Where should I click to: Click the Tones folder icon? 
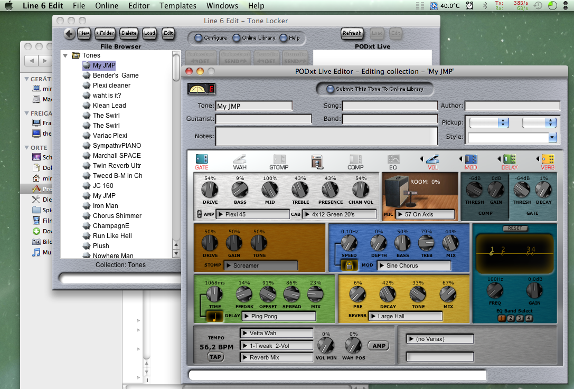click(x=76, y=55)
